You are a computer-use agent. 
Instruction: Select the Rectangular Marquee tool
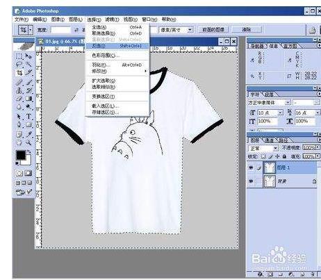(19, 56)
